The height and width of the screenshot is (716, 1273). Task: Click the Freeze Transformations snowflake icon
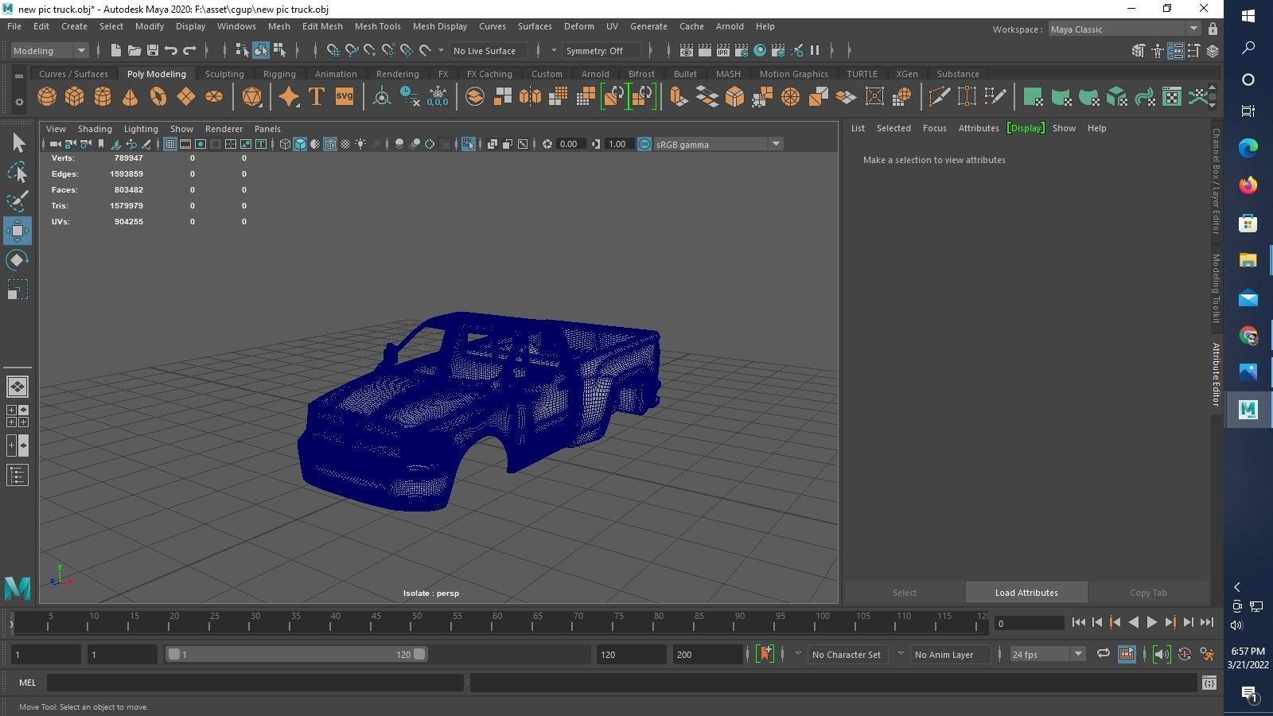[x=438, y=97]
